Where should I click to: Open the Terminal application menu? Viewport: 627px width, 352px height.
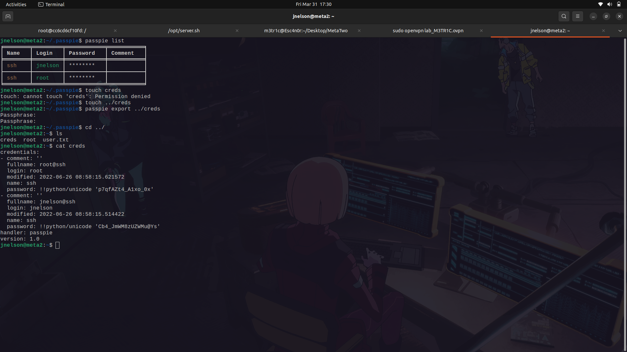tap(54, 4)
